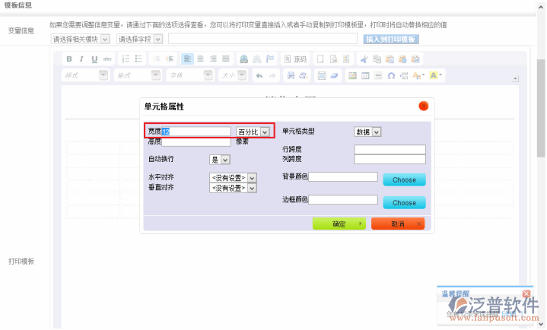Screen dimensions: 547x330
Task: Click the undo arrow icon
Action: (259, 76)
